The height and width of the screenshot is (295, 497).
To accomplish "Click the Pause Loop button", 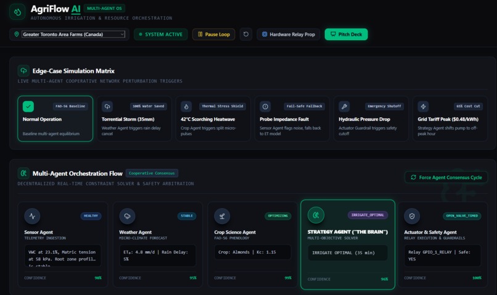I will click(x=213, y=35).
